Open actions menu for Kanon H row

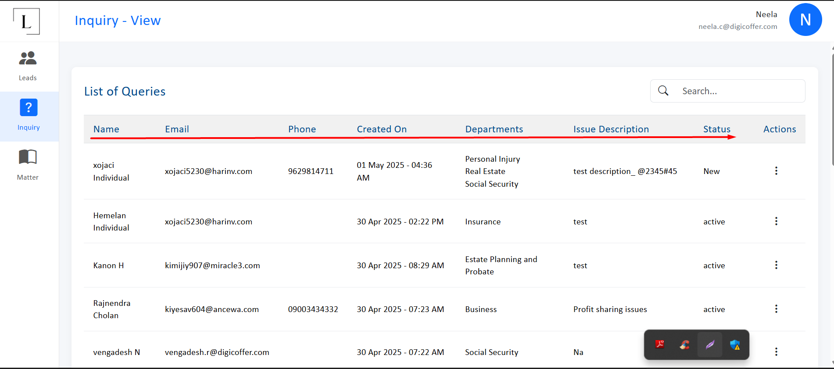(x=776, y=265)
